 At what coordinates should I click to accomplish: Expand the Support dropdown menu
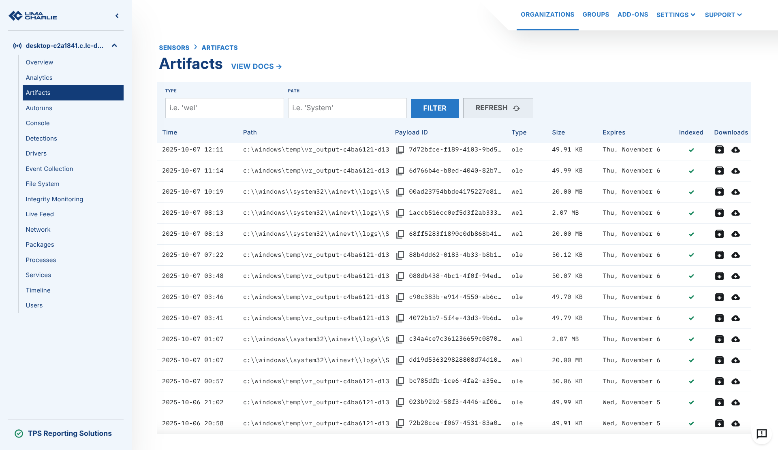tap(723, 15)
